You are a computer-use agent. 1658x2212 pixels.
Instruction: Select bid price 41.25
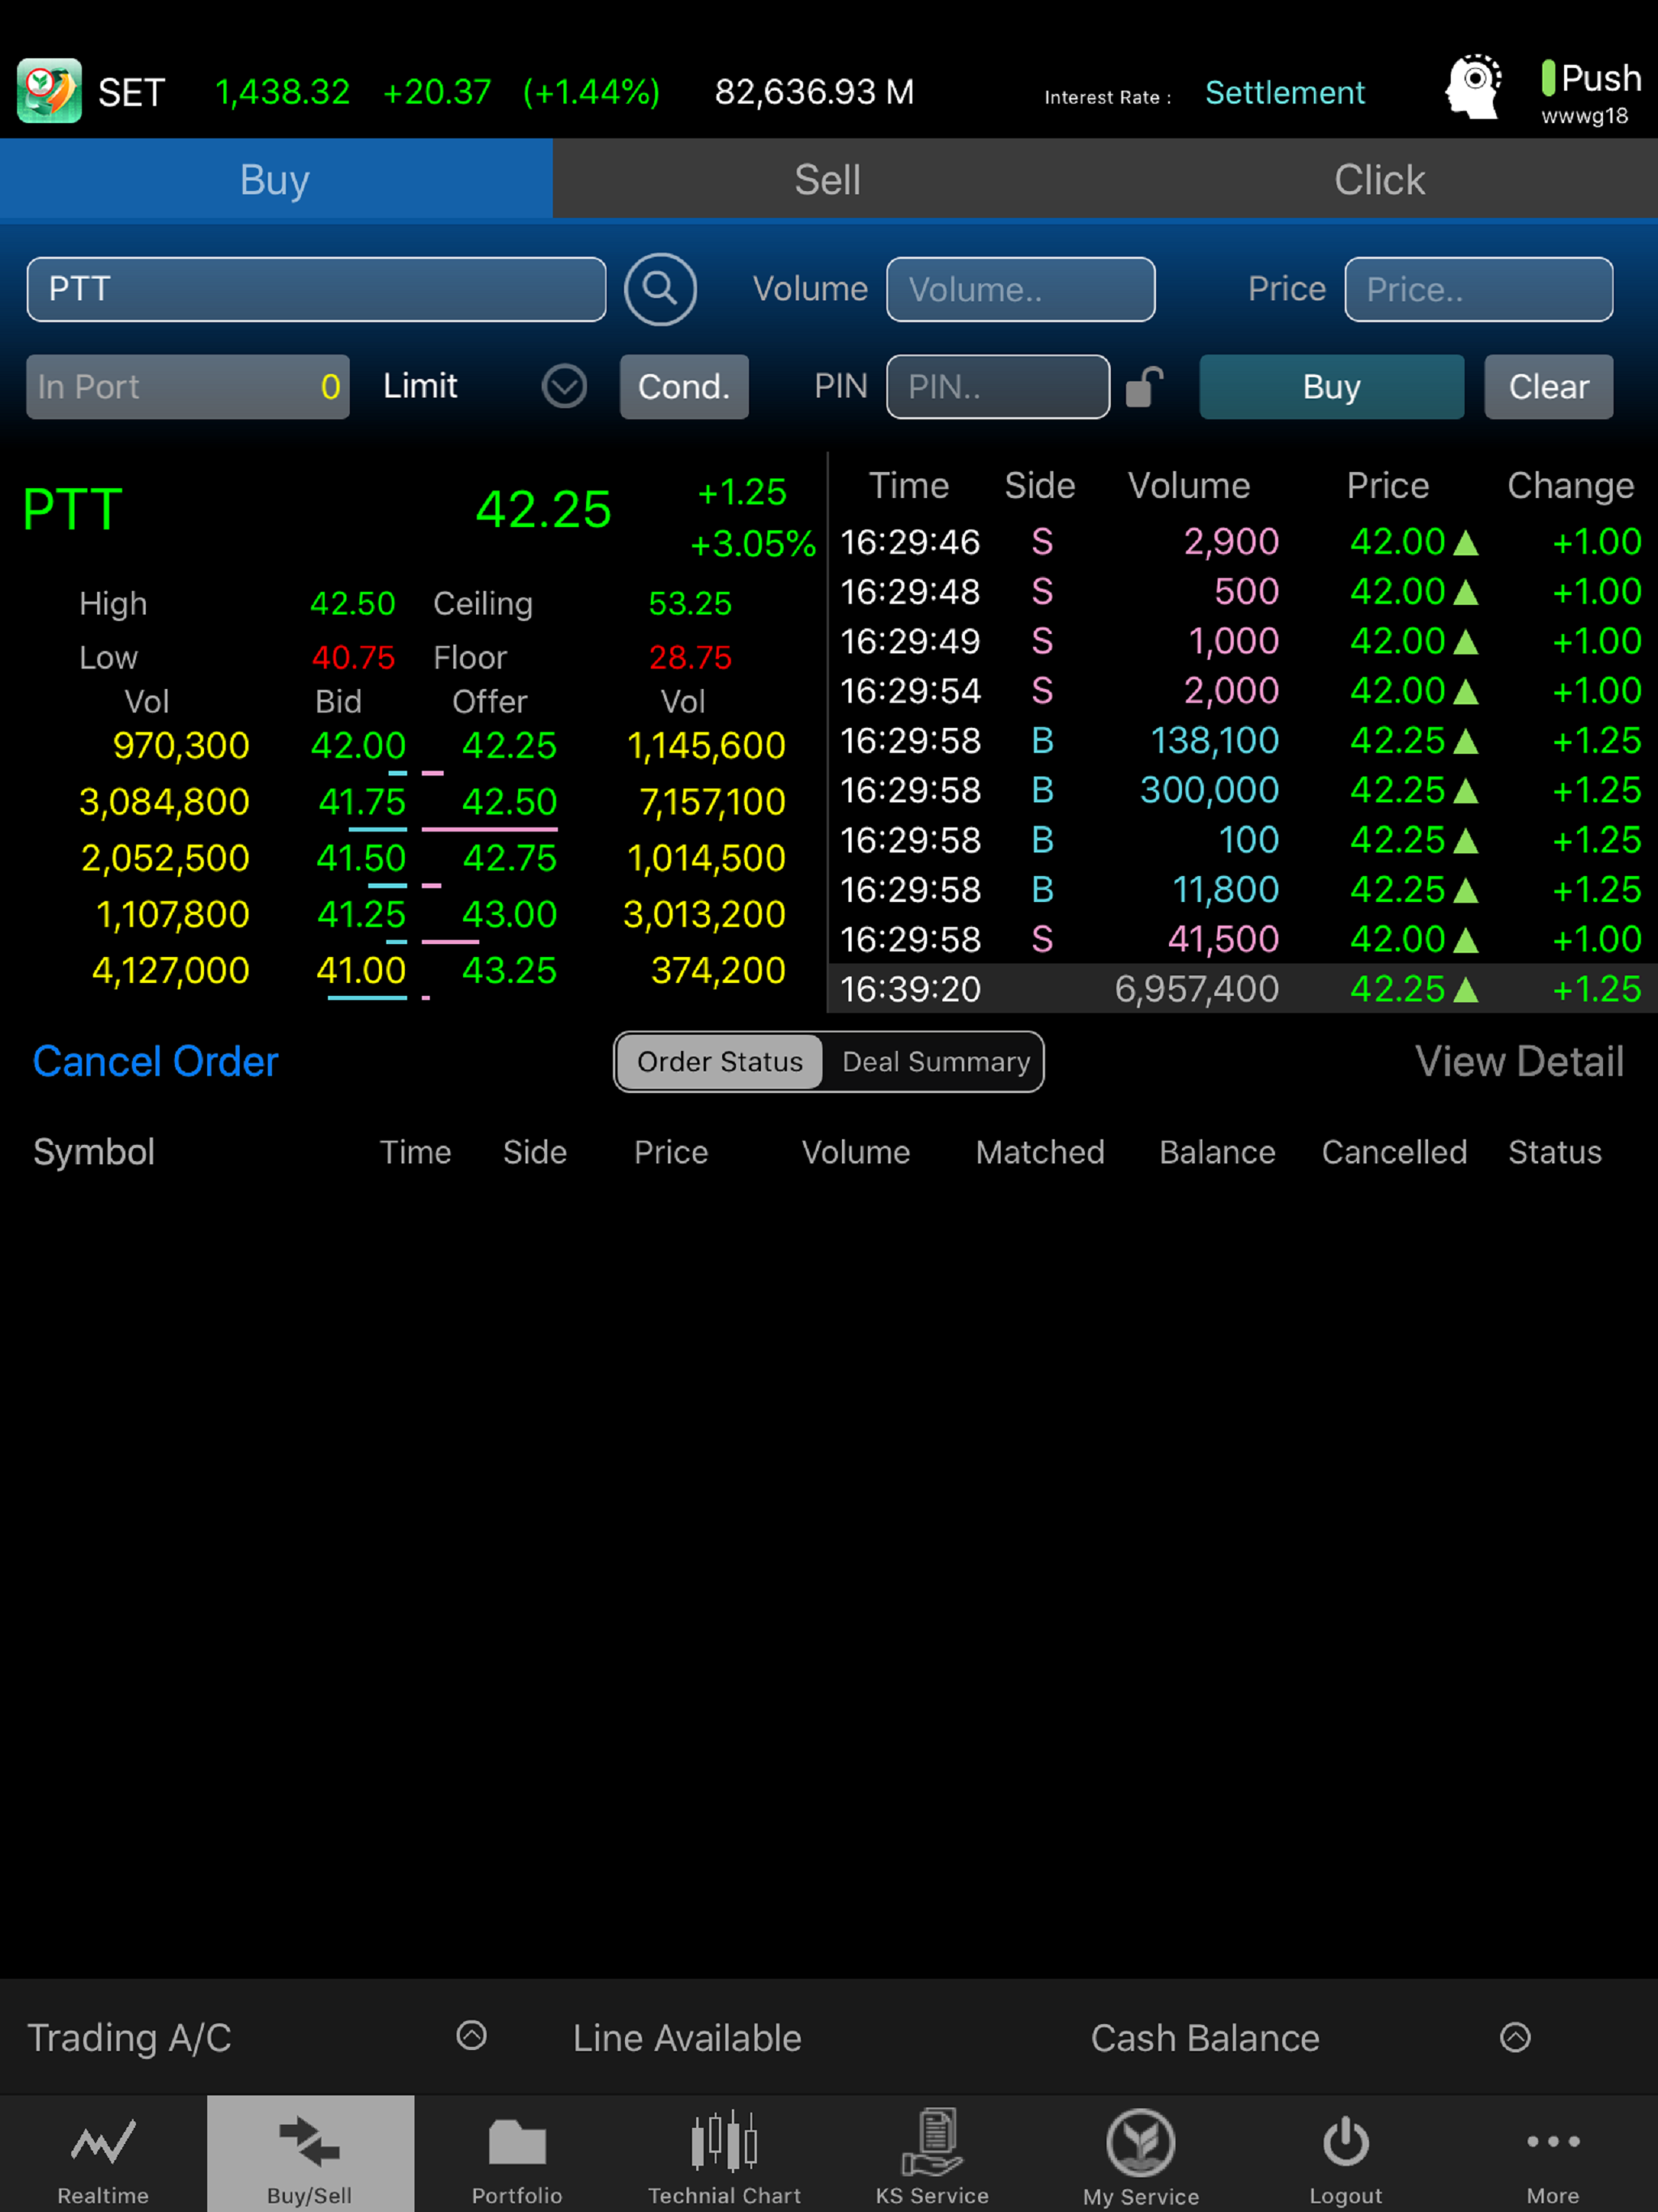pyautogui.click(x=360, y=913)
